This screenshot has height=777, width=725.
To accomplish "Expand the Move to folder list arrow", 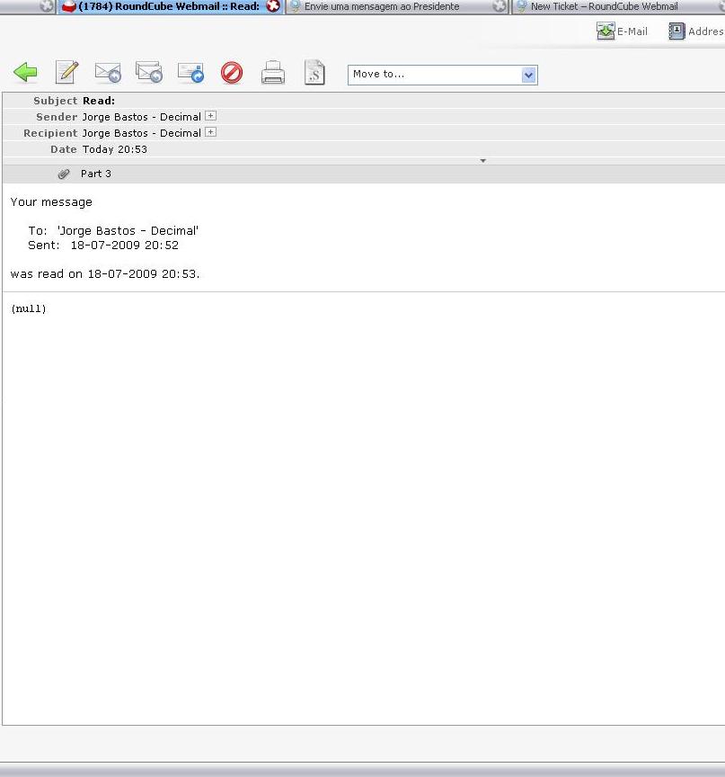I will [x=531, y=76].
